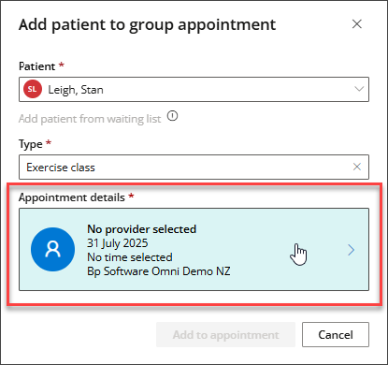Cancel adding the patient

[x=336, y=335]
